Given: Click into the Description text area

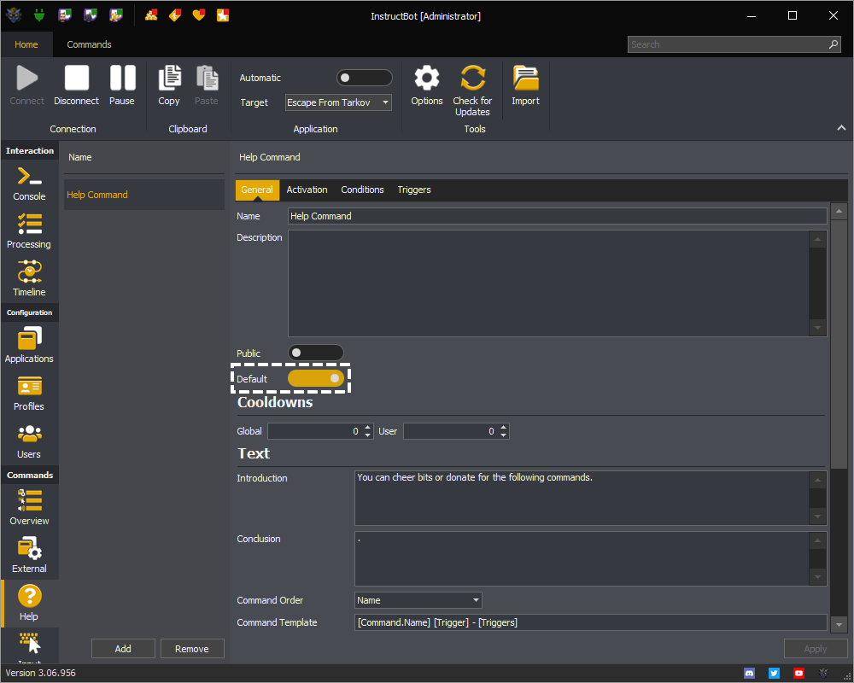Looking at the screenshot, I should point(548,283).
